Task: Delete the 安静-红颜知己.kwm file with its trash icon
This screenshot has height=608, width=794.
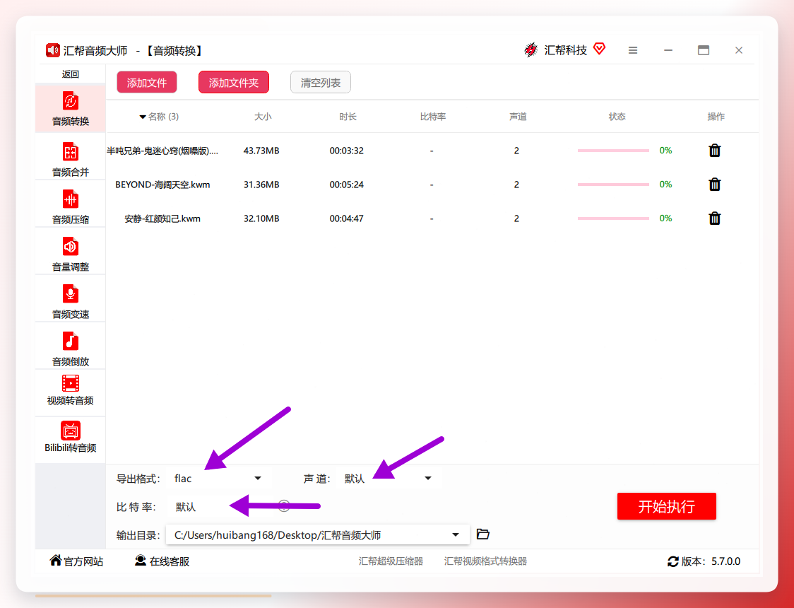Action: point(714,218)
